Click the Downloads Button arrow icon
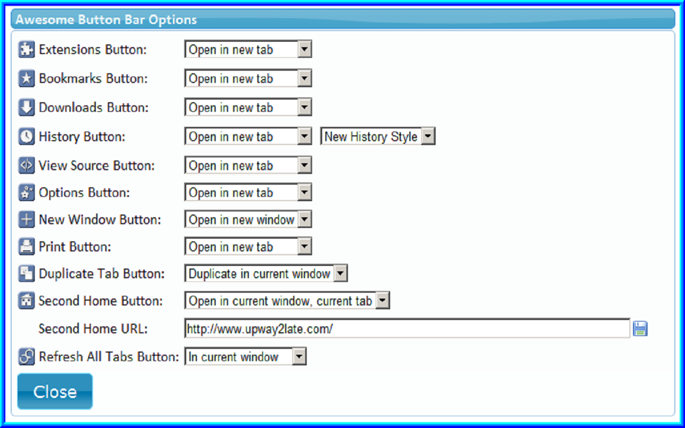Image resolution: width=685 pixels, height=428 pixels. pos(26,107)
